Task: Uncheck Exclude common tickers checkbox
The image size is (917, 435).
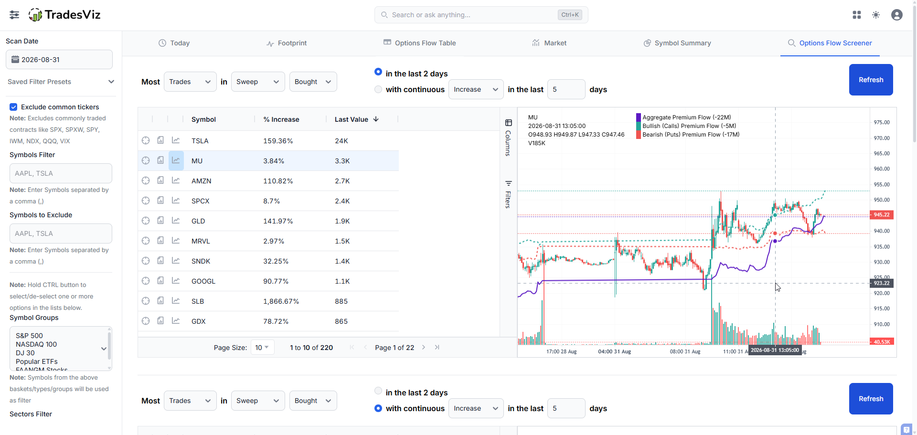Action: click(13, 107)
